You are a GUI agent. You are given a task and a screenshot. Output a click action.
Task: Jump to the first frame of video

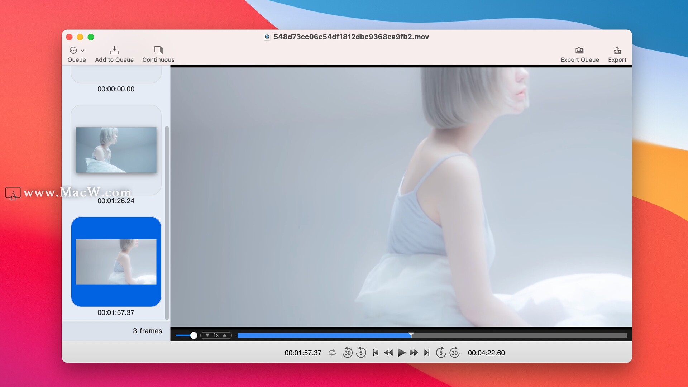pyautogui.click(x=375, y=353)
